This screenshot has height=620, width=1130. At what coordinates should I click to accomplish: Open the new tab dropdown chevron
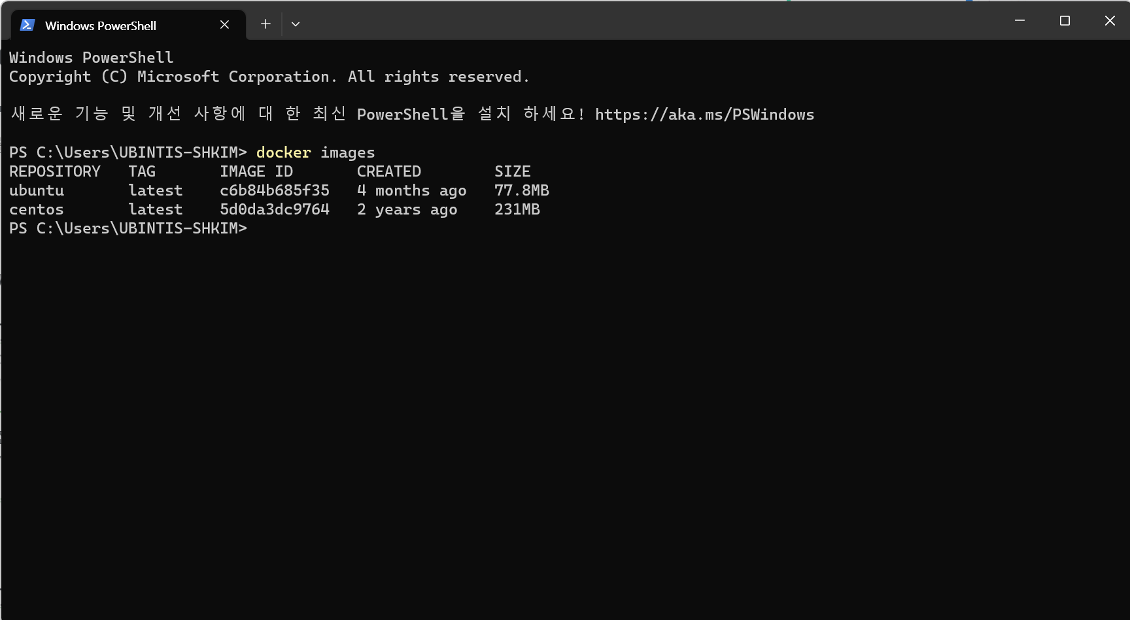coord(296,24)
